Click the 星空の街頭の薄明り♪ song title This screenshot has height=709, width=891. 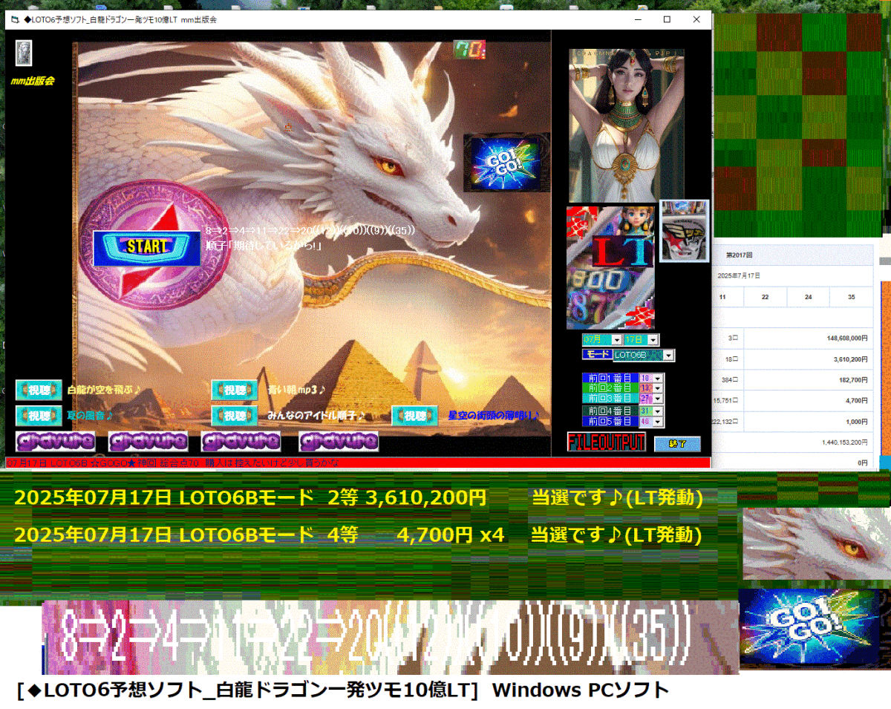[x=493, y=415]
